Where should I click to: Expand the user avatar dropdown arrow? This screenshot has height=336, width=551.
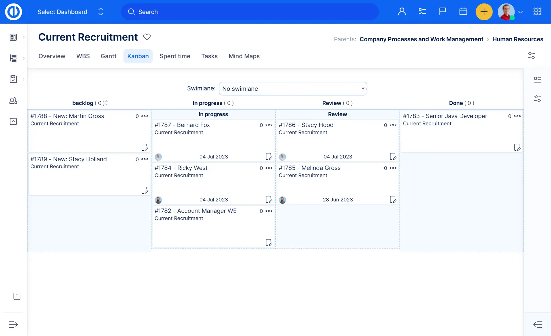[x=521, y=12]
